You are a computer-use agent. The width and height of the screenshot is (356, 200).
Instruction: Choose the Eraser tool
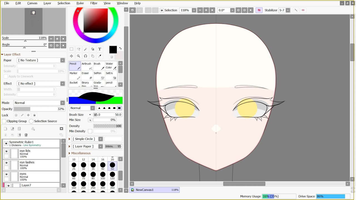[x=87, y=75]
